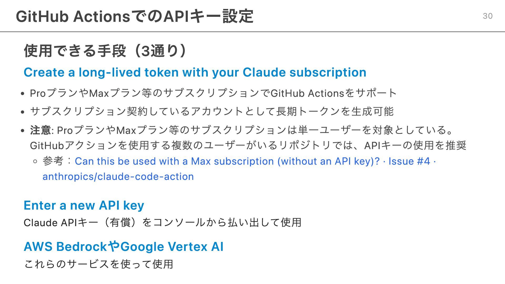Screen dimensions: 505x284
Task: Click the line 'Claude APIキー（有償）をコンソールから'
Action: coord(163,223)
